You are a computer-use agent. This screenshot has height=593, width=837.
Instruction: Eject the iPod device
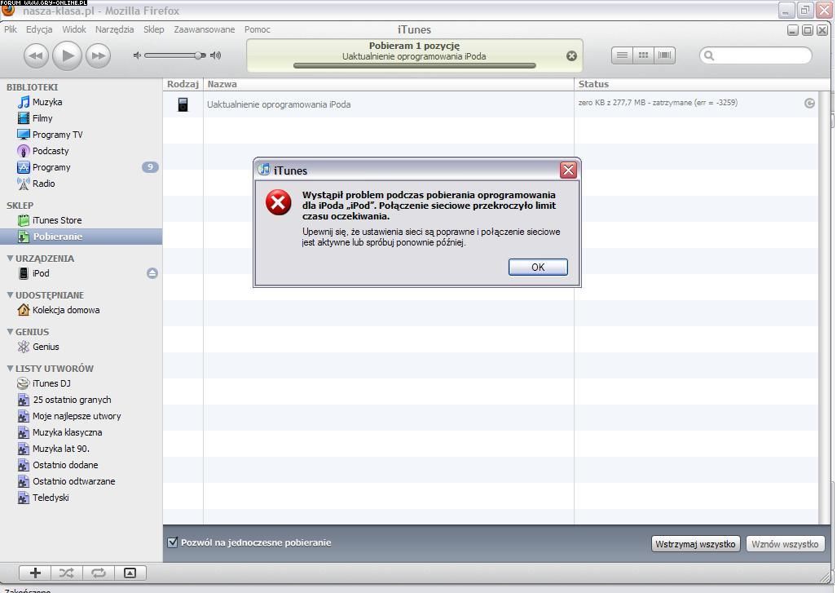(x=152, y=273)
